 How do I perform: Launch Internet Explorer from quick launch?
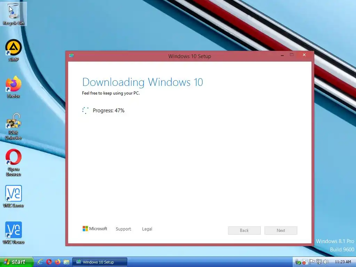point(40,262)
